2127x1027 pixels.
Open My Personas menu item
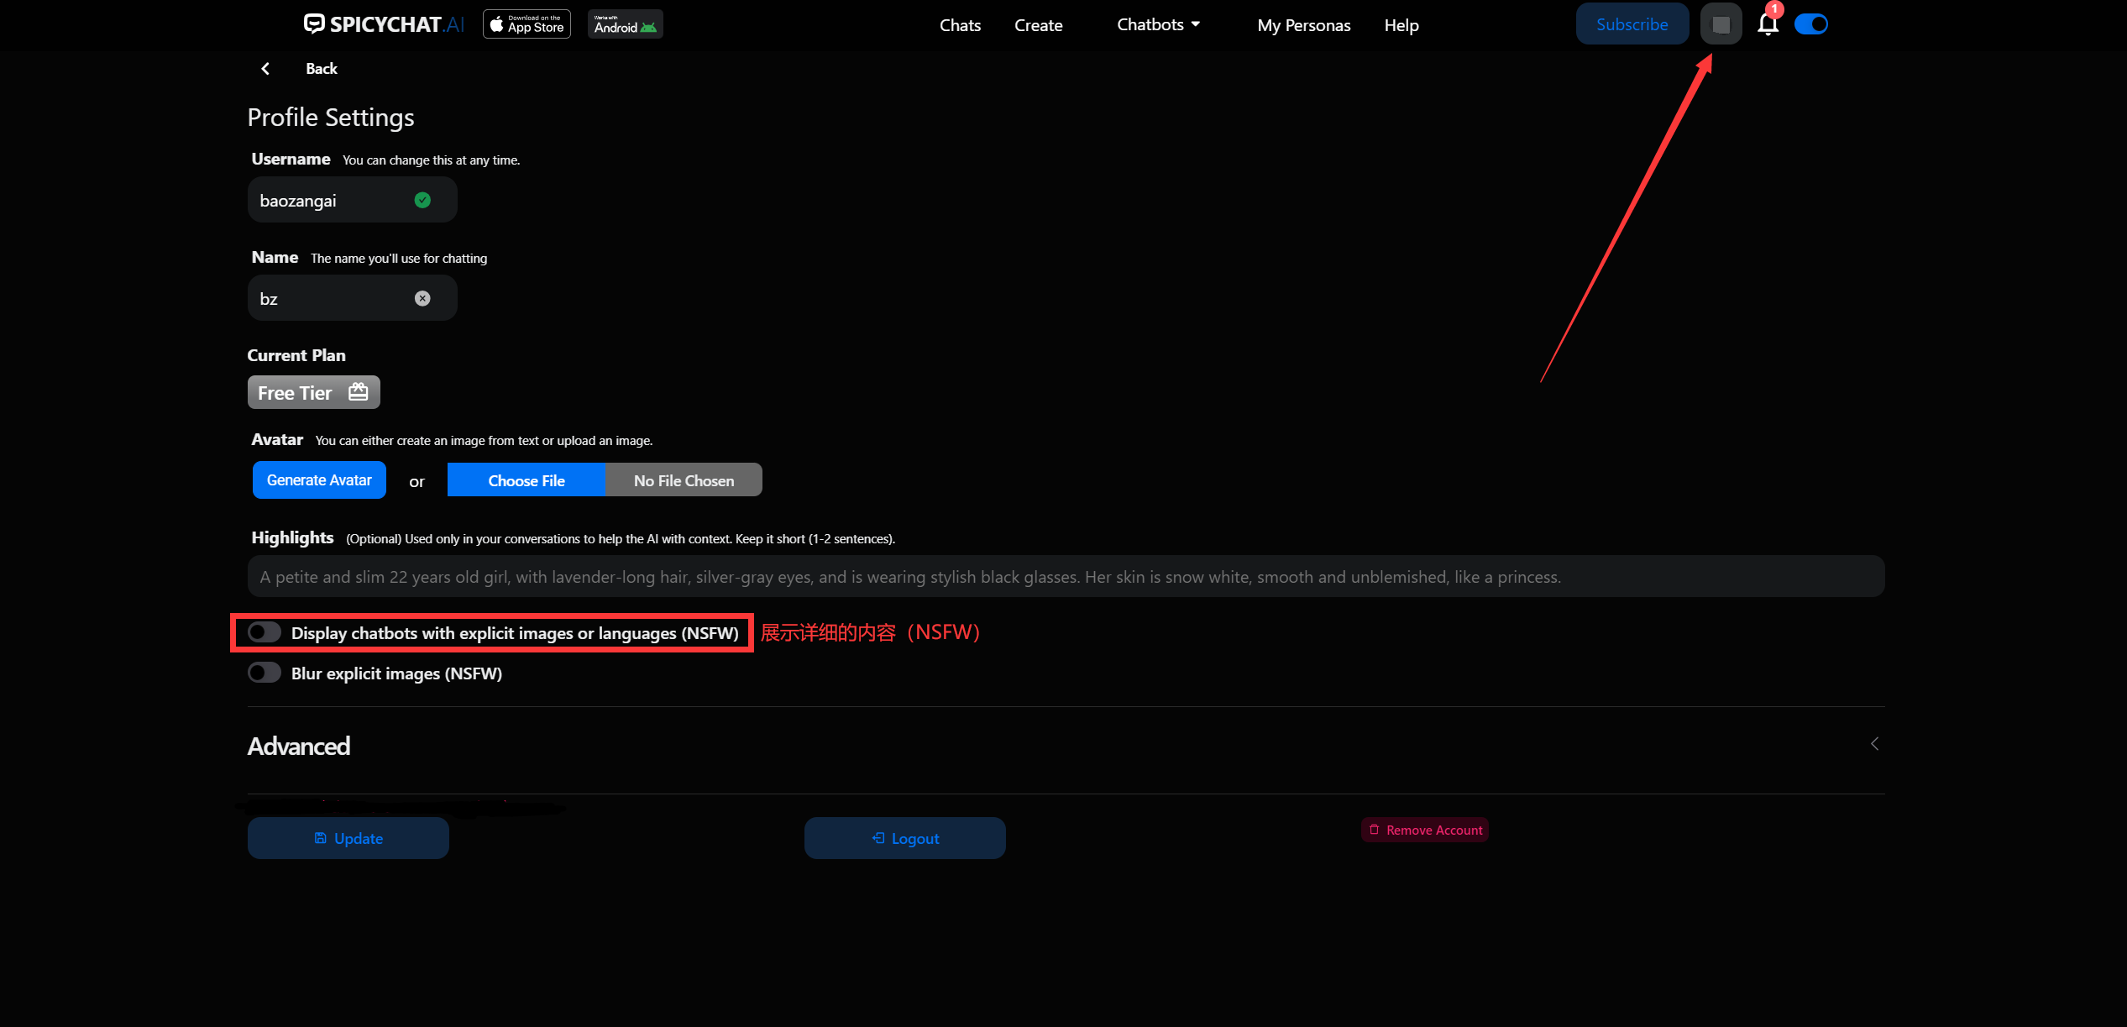tap(1303, 25)
